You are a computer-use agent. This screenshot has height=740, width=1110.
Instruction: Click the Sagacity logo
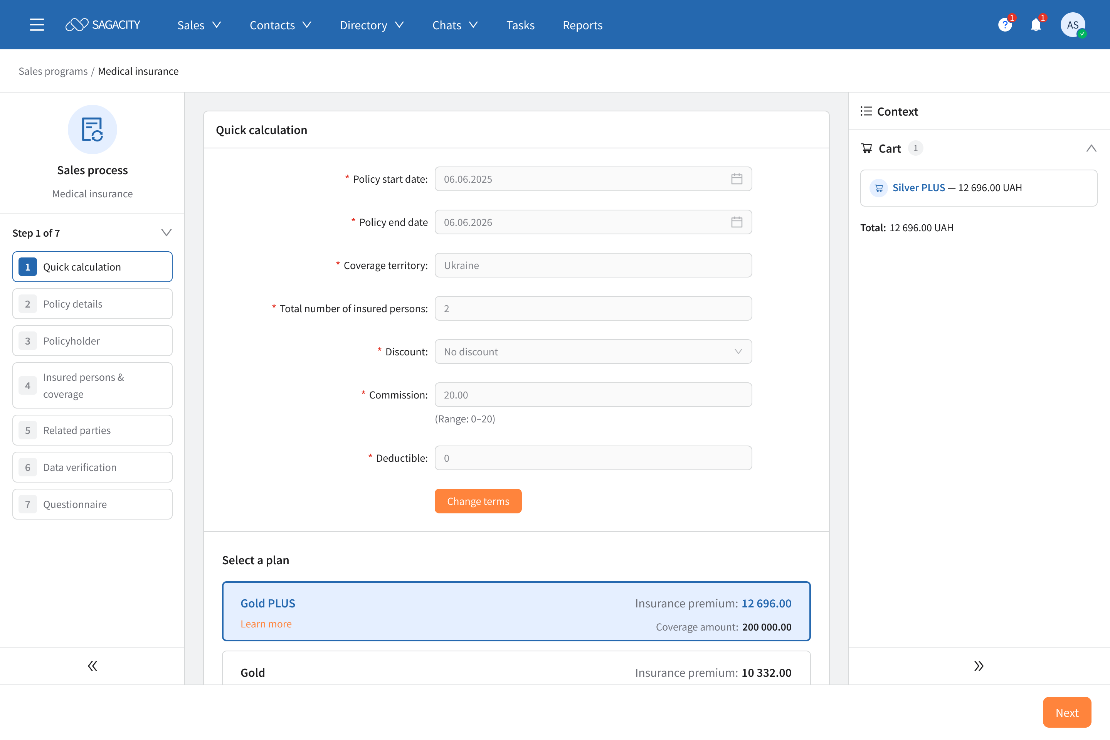[x=103, y=24]
